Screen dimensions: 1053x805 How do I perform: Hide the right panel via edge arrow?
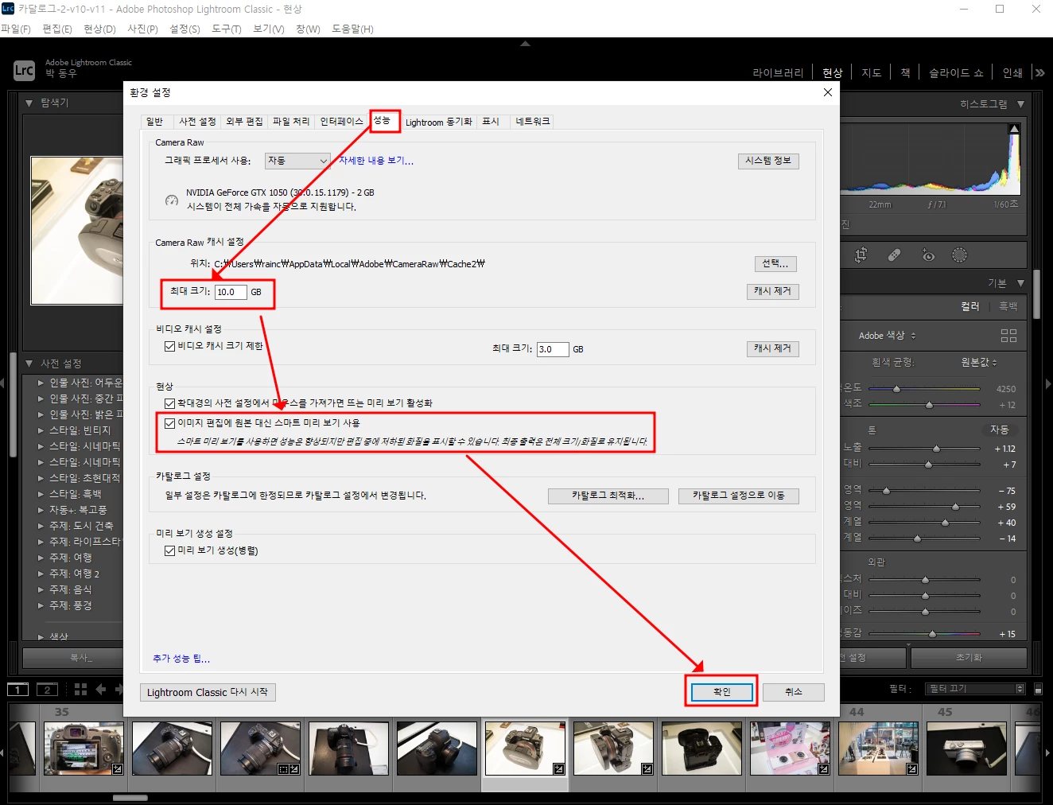tap(1048, 383)
